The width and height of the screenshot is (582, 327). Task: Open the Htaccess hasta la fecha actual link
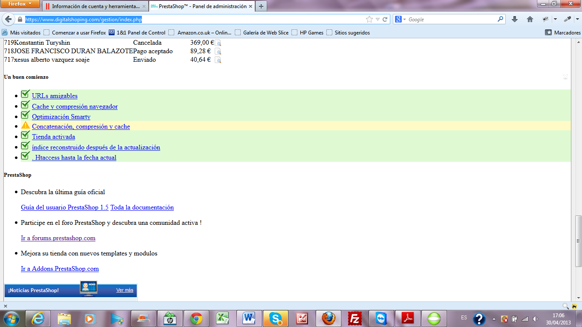click(74, 158)
